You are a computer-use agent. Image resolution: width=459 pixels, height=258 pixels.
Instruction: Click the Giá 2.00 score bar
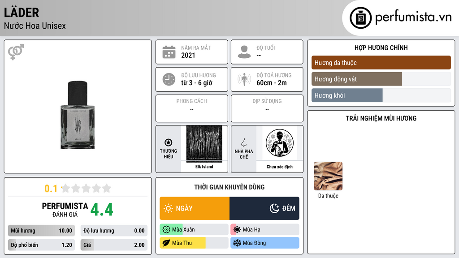[x=114, y=245]
